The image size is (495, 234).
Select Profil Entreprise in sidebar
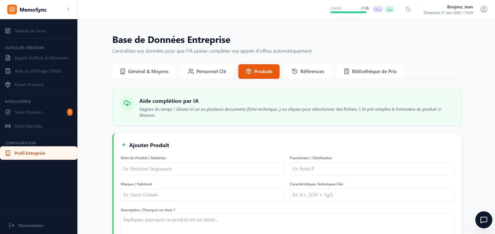point(39,153)
